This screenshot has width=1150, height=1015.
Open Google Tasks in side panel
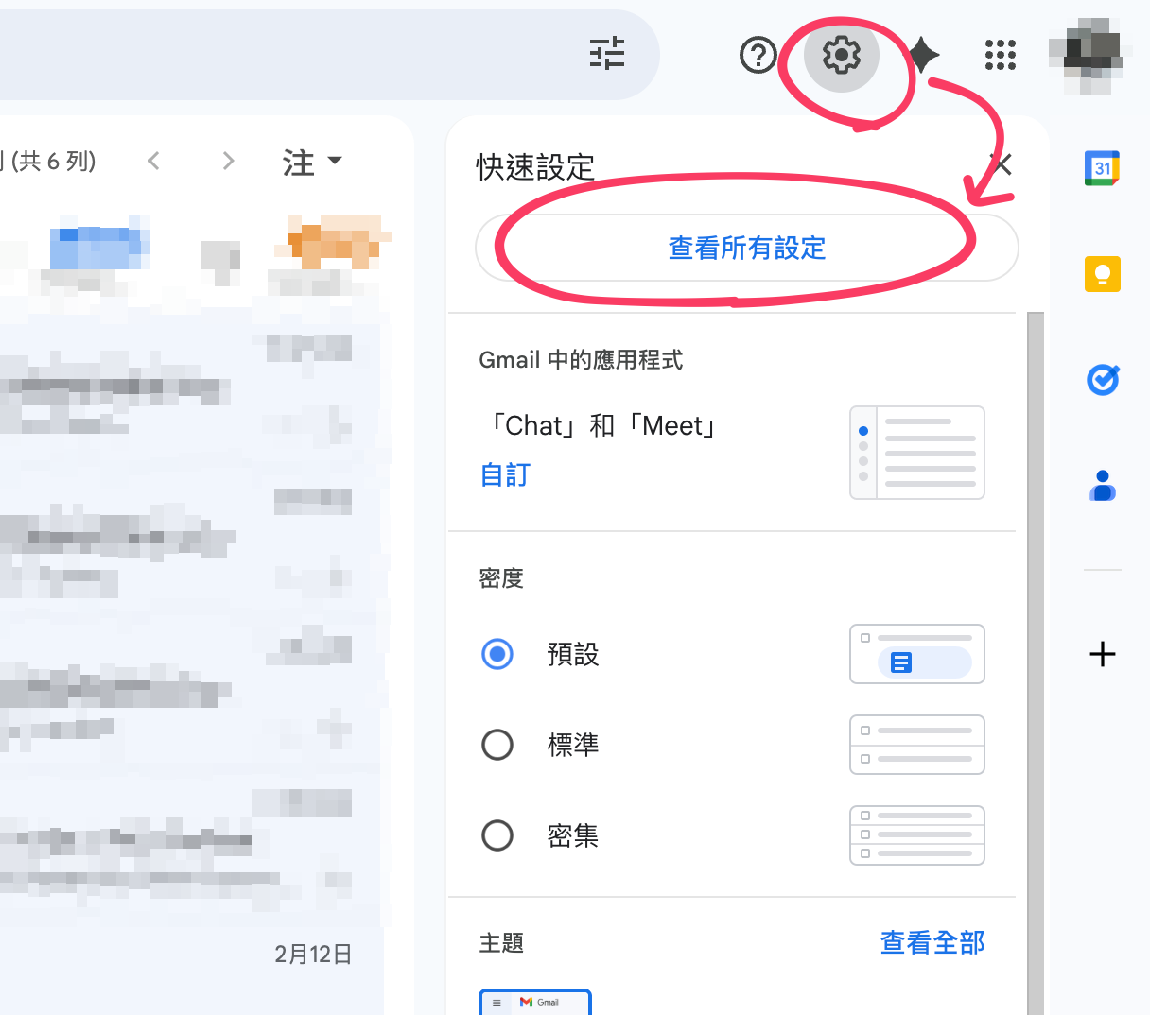tap(1102, 380)
